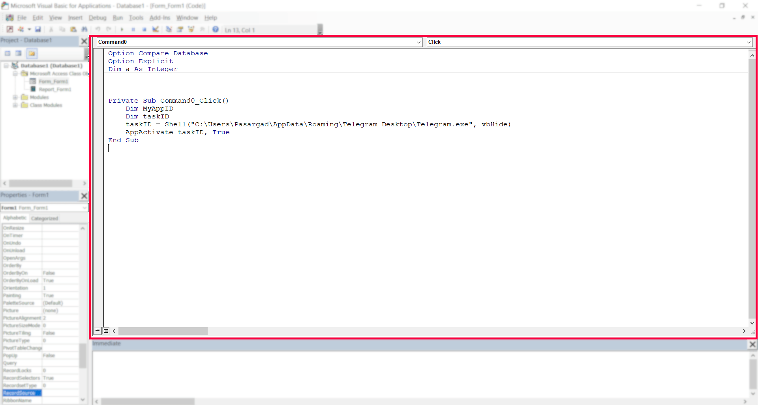Open the Debug menu
Image resolution: width=758 pixels, height=405 pixels.
tap(97, 18)
